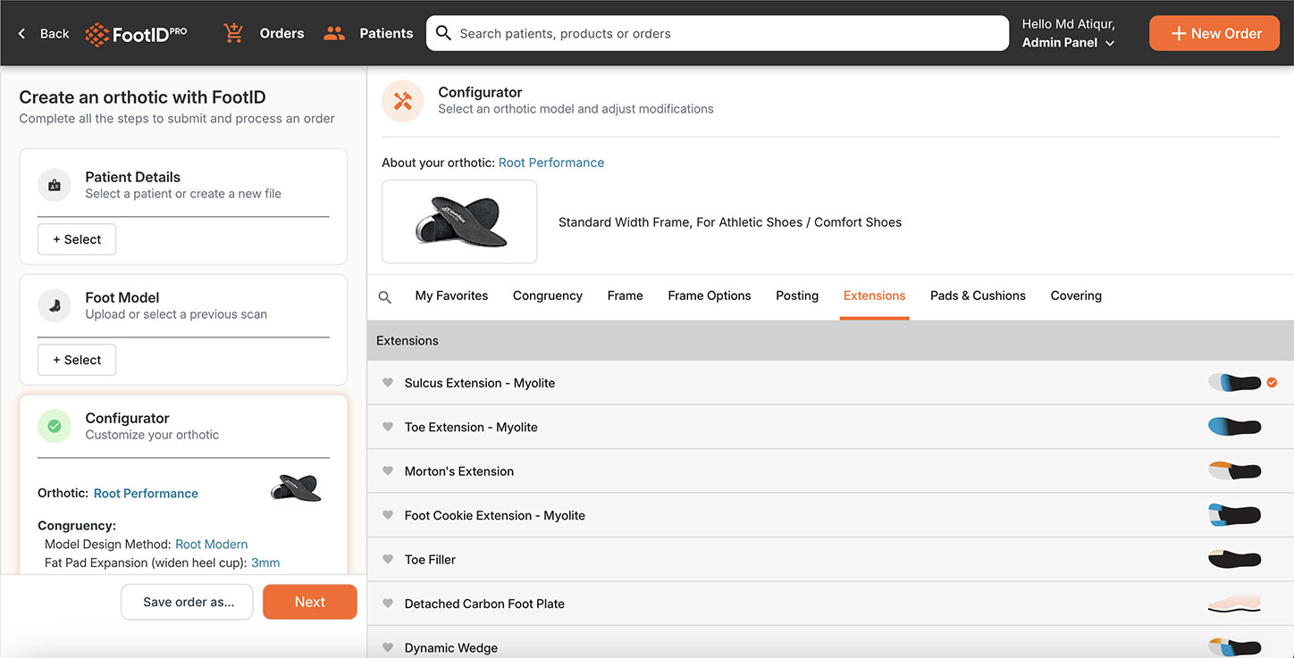The width and height of the screenshot is (1294, 658).
Task: Click the search magnifier in top bar
Action: (443, 33)
